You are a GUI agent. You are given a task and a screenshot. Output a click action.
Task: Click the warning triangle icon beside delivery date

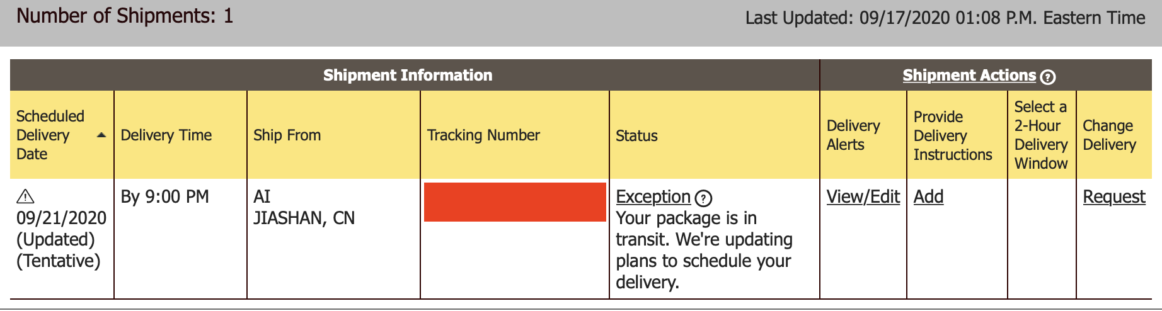(25, 196)
